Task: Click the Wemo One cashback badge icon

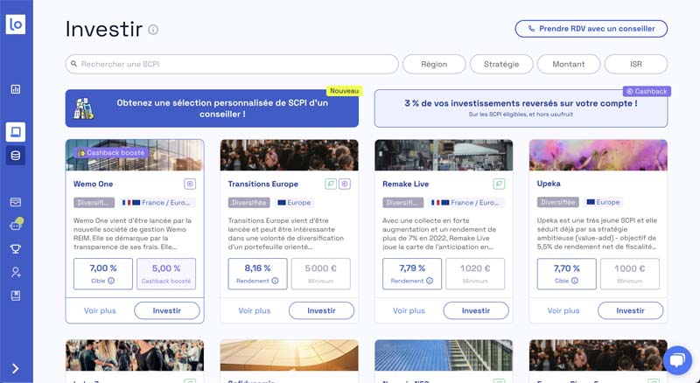Action: coord(190,184)
